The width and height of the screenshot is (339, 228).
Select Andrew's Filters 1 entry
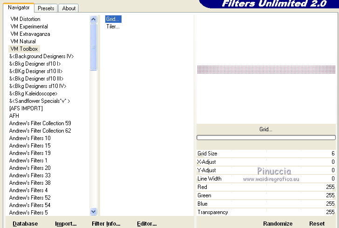(x=28, y=161)
